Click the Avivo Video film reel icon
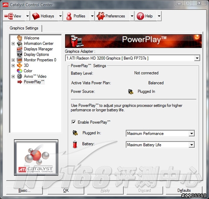The height and width of the screenshot is (199, 209). tap(20, 76)
